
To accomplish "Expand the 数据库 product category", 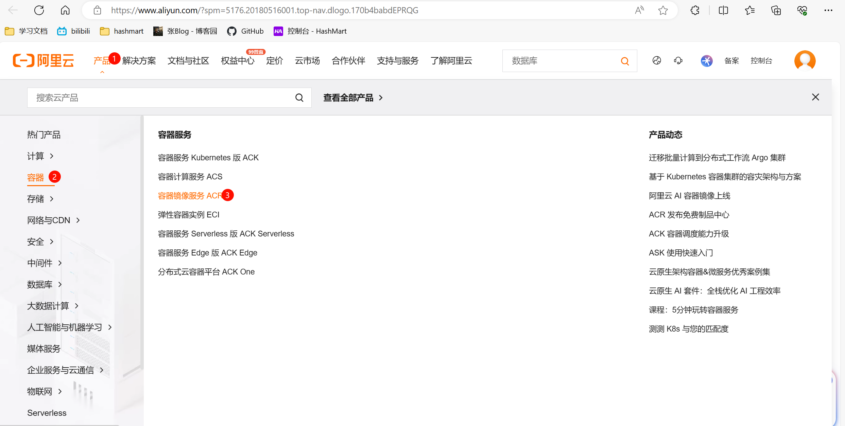I will [40, 284].
